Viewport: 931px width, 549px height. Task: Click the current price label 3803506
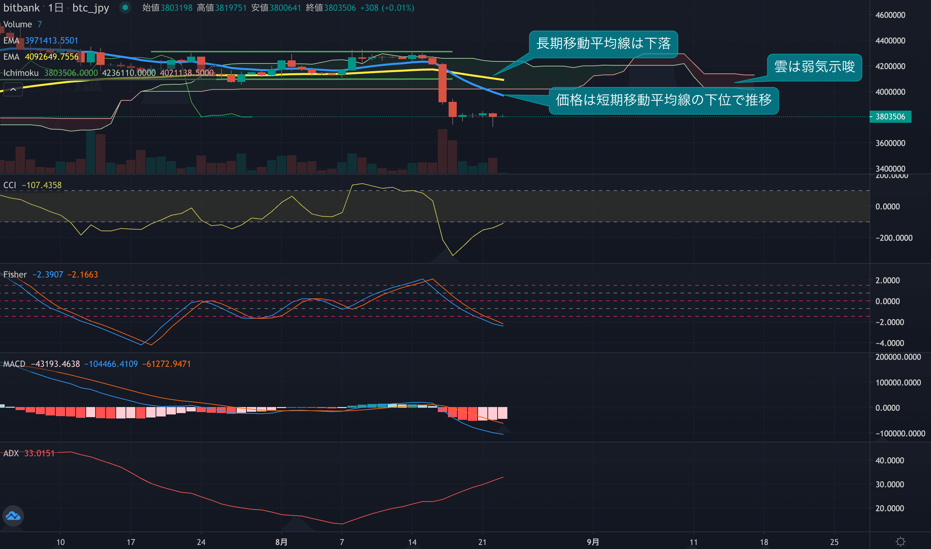890,117
